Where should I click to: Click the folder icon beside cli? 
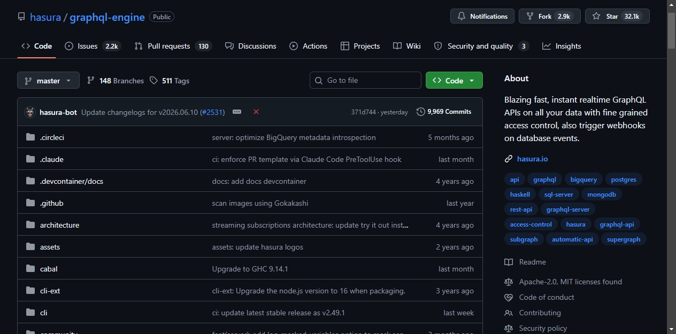tap(30, 313)
